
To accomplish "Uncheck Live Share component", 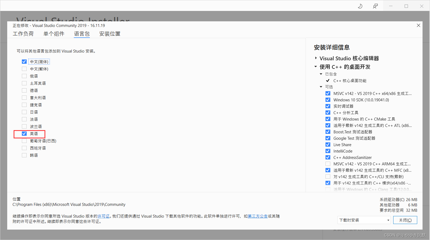I will click(328, 145).
